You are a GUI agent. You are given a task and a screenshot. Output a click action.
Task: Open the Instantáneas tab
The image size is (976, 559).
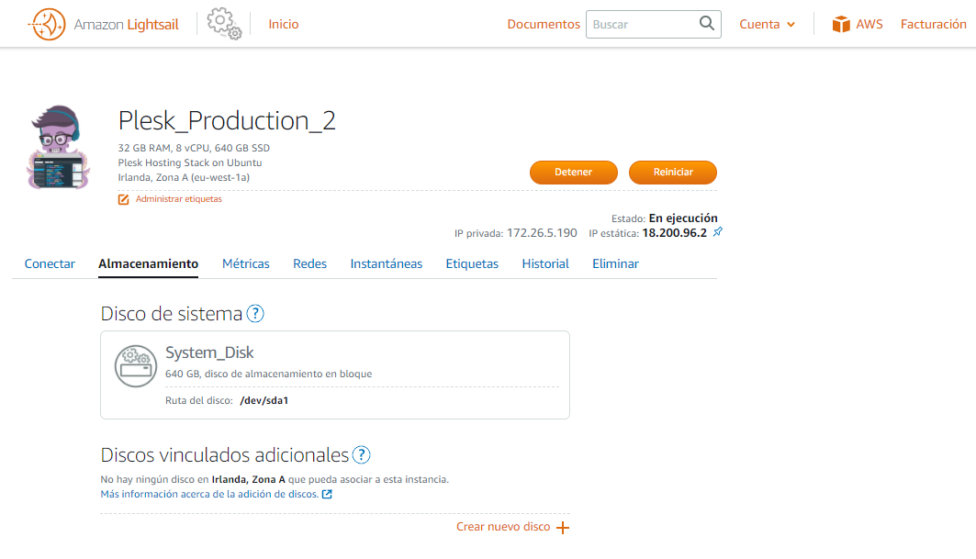[x=386, y=263]
